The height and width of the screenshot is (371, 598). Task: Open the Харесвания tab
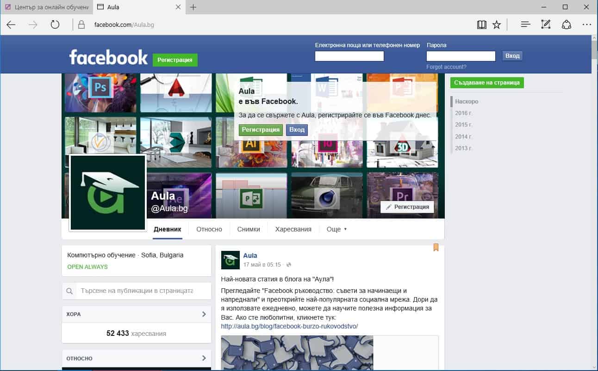293,229
